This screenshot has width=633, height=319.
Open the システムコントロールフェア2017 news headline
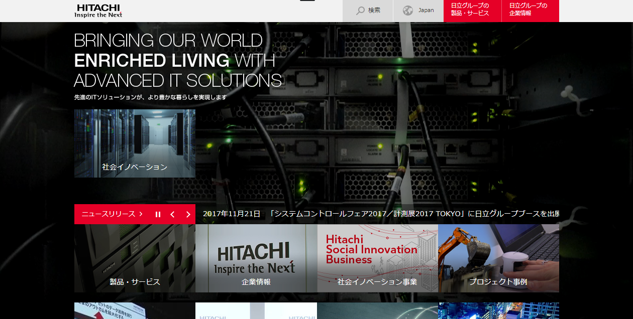pyautogui.click(x=414, y=214)
